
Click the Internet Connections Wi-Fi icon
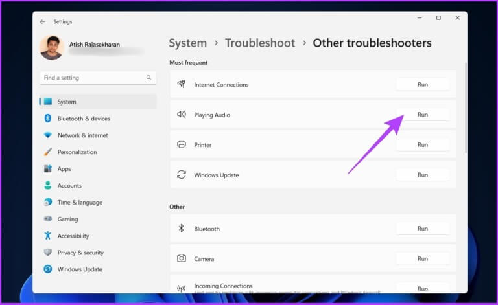(182, 85)
